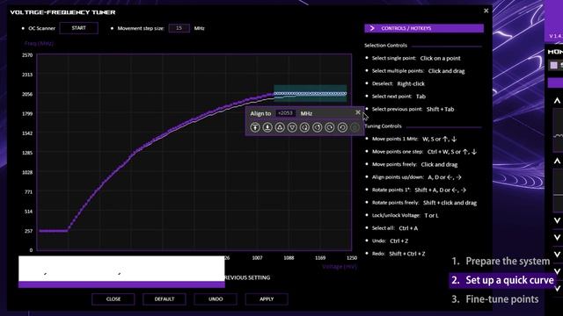This screenshot has height=316, width=563.
Task: Click the arrow-up-to-bar icon in Align popup
Action: pos(255,127)
